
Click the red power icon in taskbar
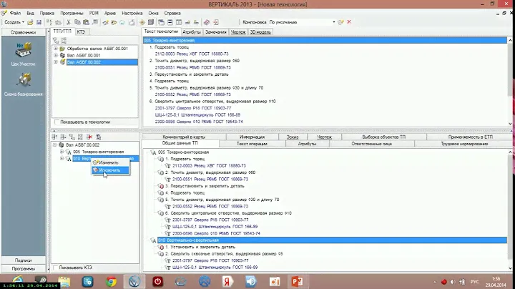pos(158,281)
